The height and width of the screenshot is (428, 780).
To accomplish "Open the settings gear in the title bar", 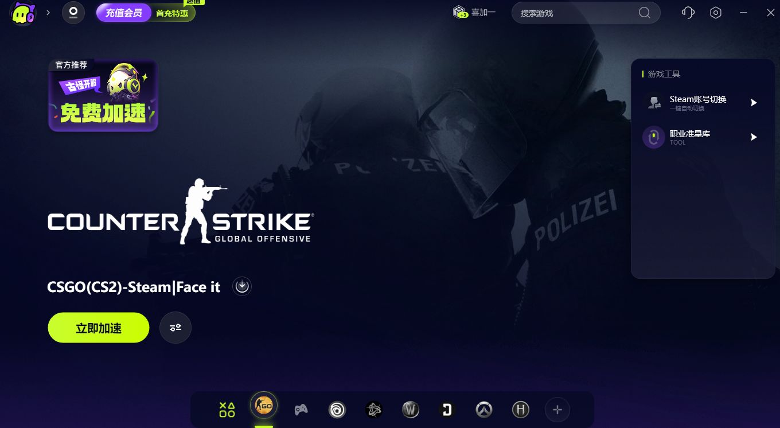I will (x=716, y=12).
